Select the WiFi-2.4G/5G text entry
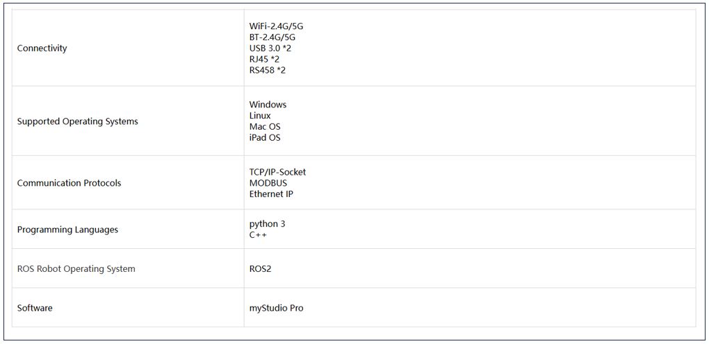Screen dimensions: 709x346 (276, 26)
